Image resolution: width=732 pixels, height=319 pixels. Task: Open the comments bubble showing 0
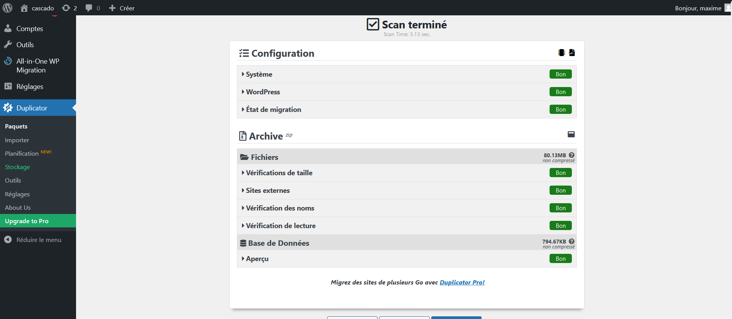[93, 8]
